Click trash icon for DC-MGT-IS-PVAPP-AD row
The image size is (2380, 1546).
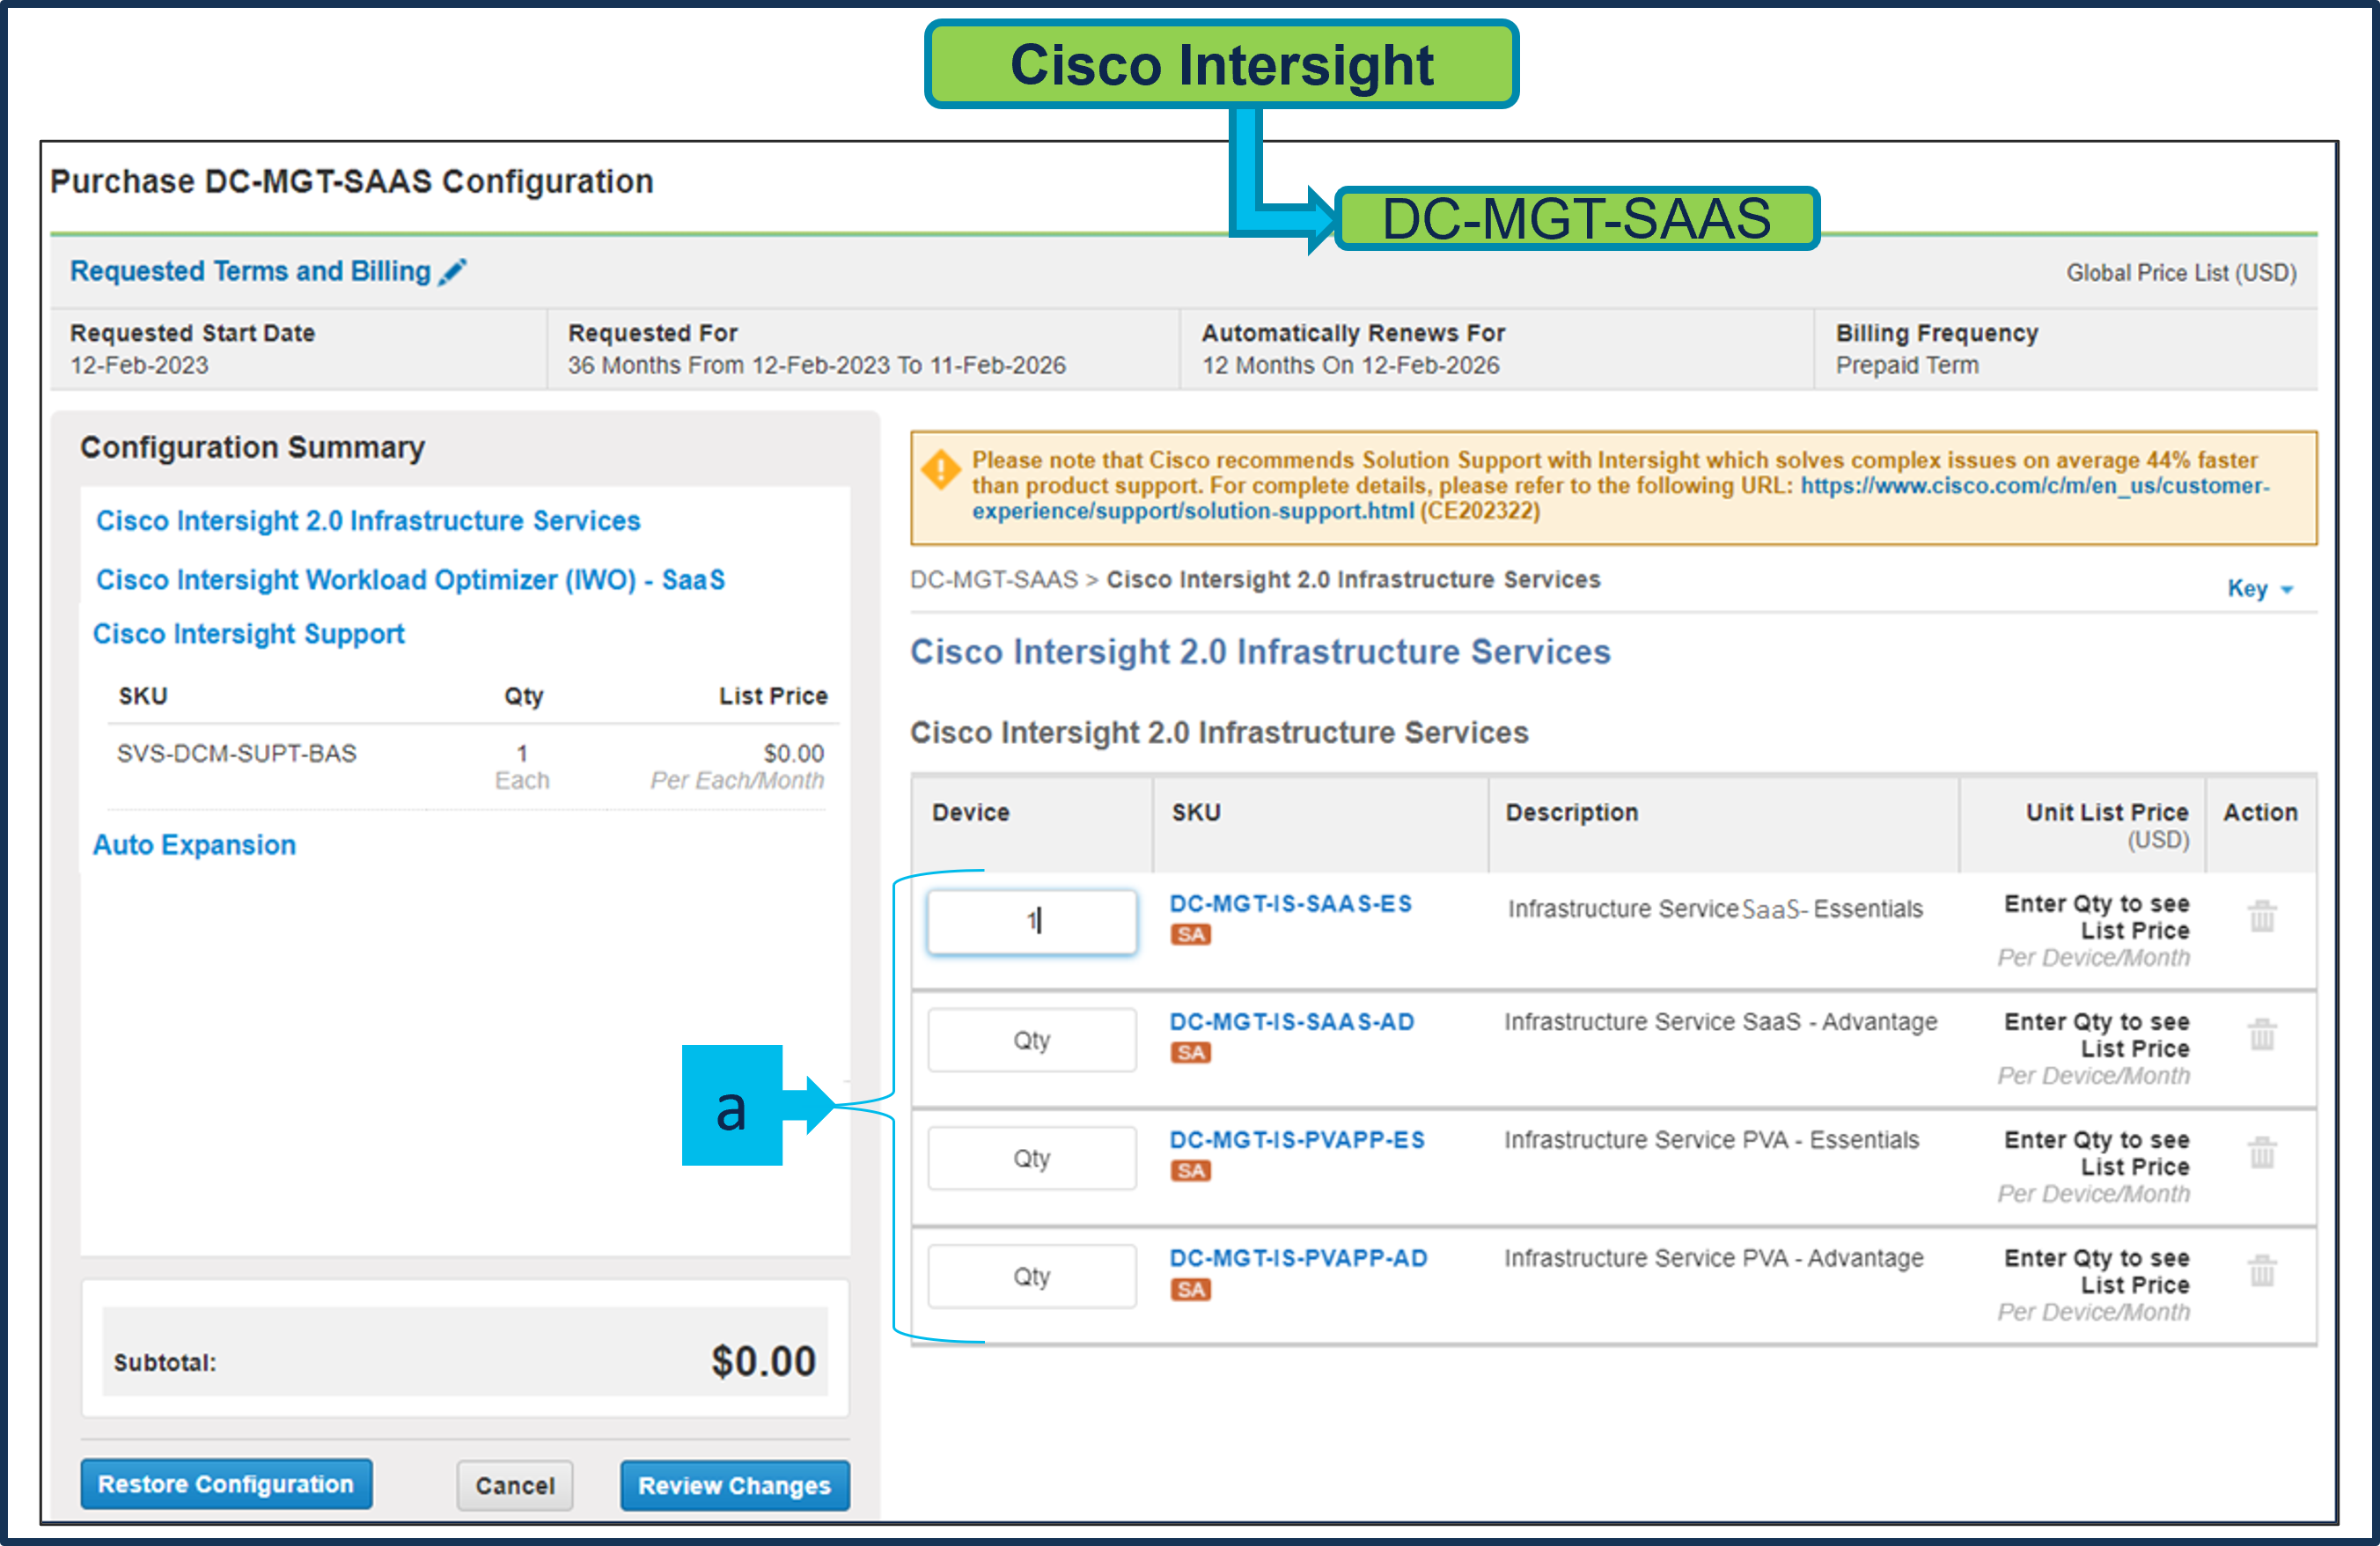click(x=2262, y=1271)
